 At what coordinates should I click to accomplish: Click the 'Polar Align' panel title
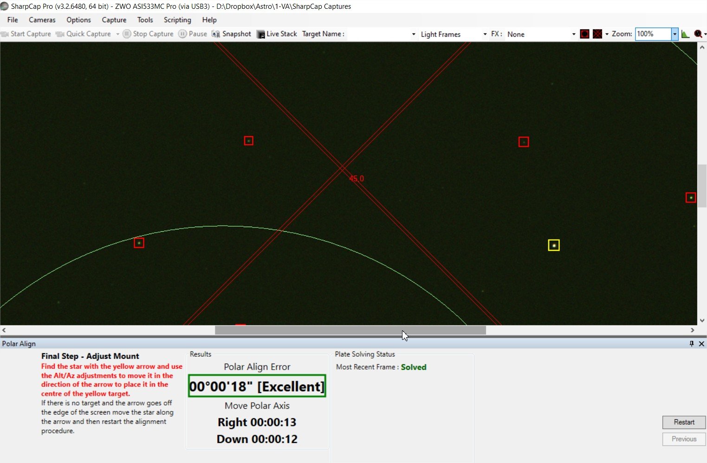tap(19, 344)
